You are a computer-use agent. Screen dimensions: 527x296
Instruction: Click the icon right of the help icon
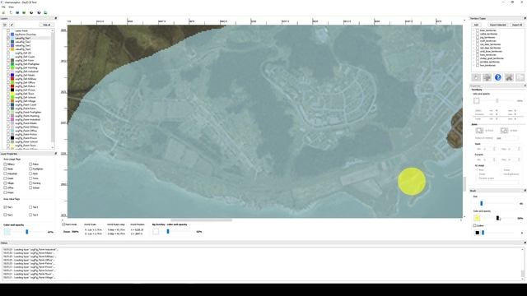[x=509, y=77]
